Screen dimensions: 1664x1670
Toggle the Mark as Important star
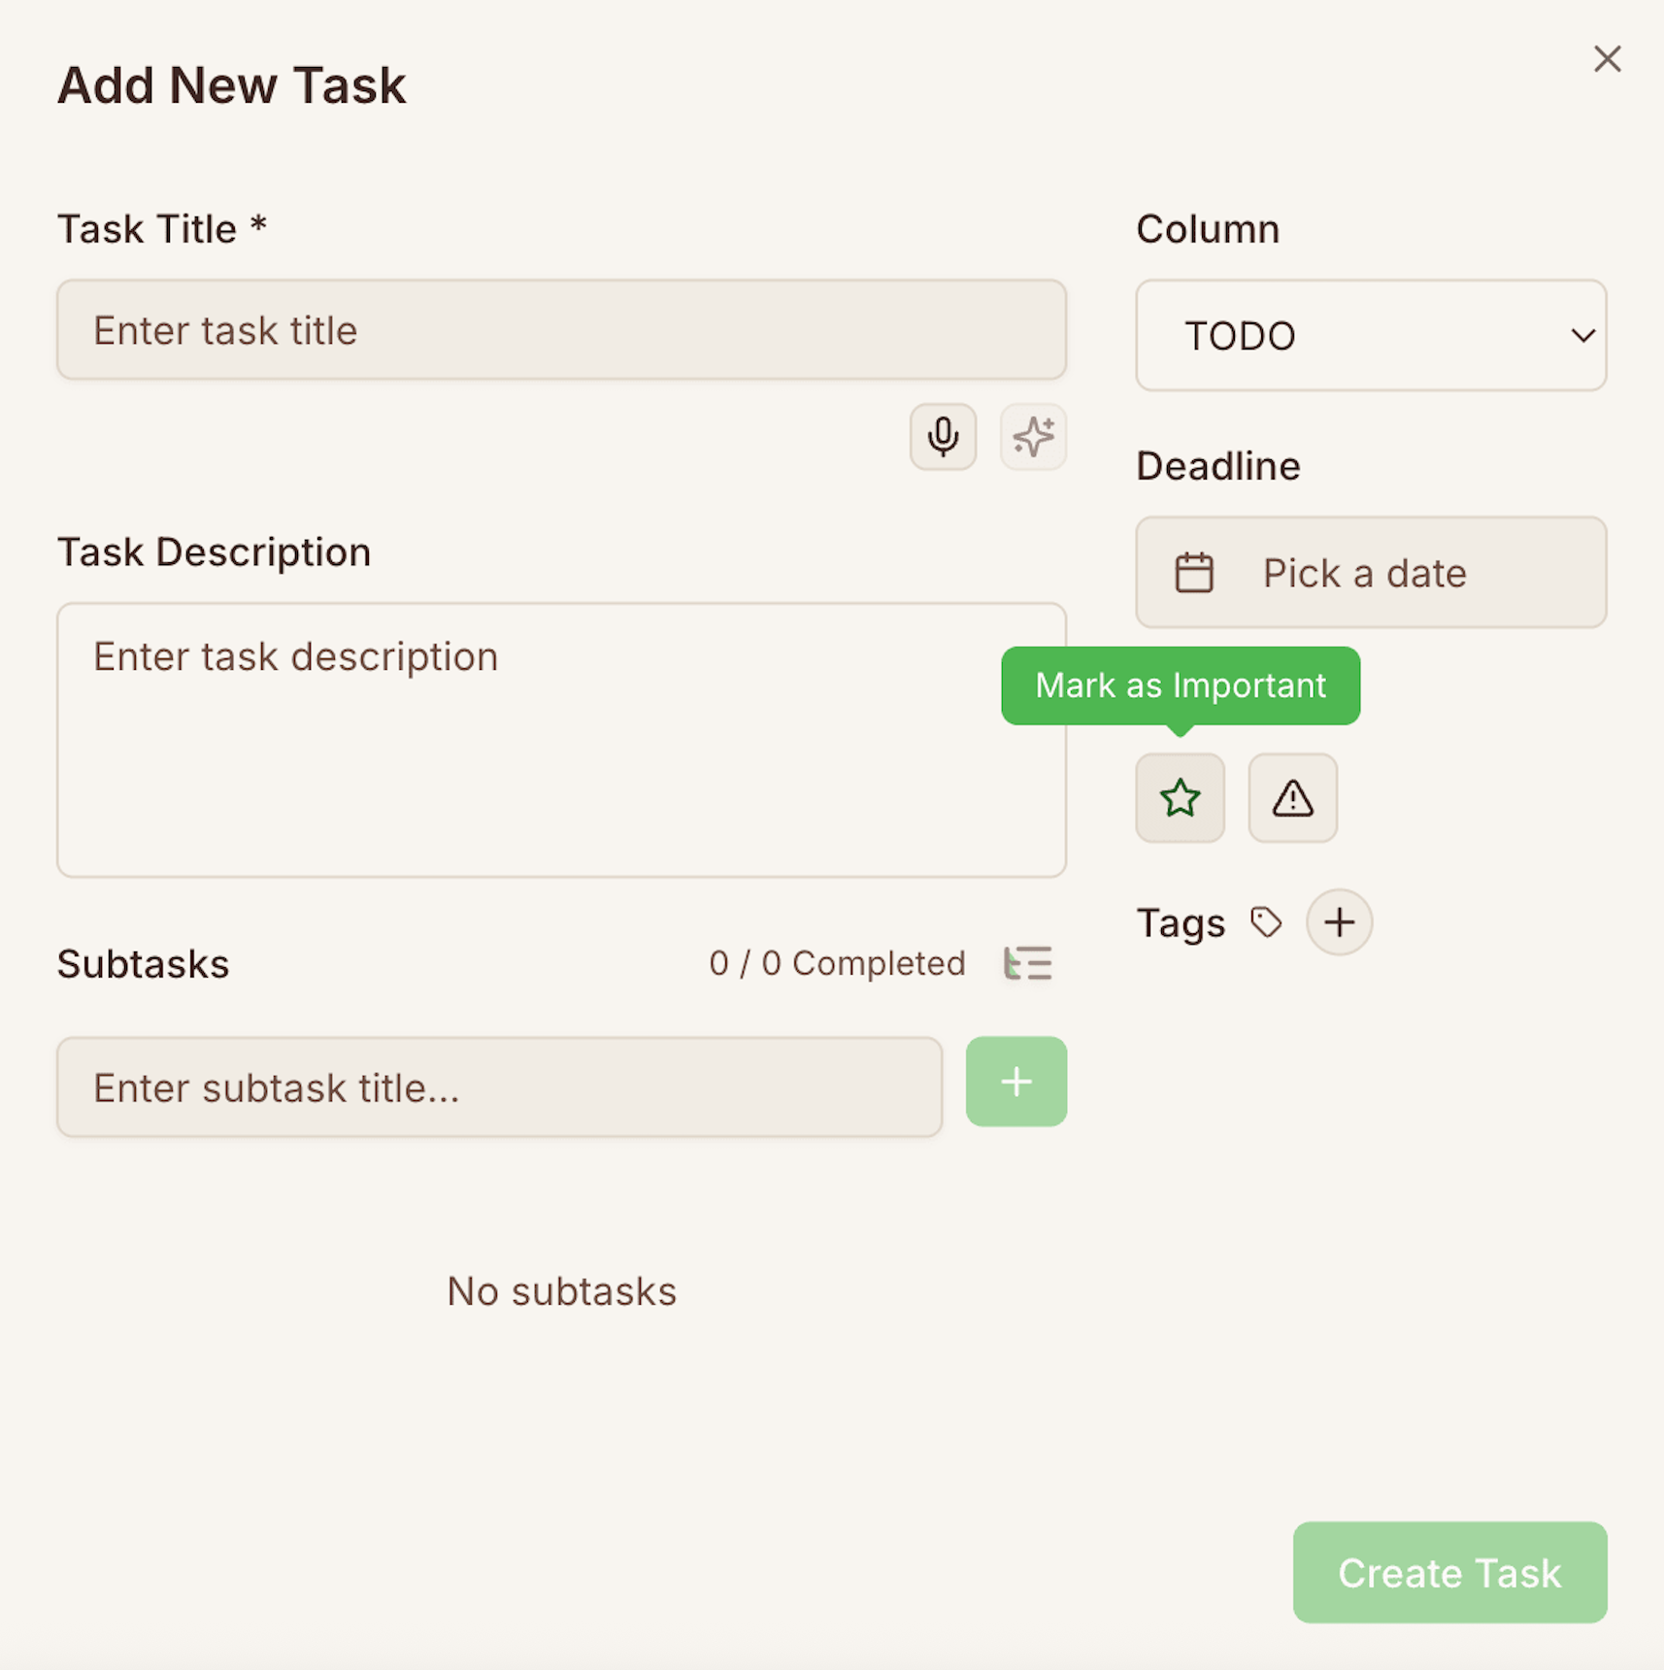coord(1180,798)
